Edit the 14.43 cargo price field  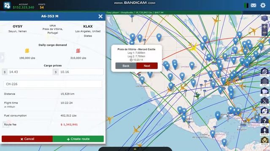(30, 72)
